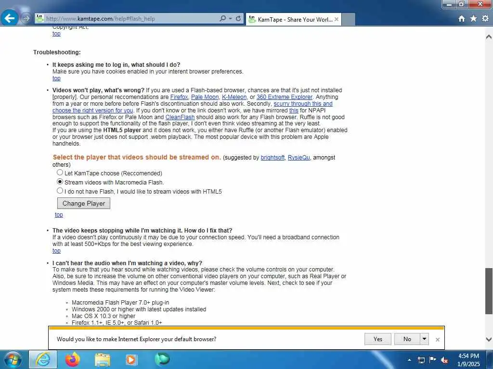
Task: Click the vertical scrollbar thumb
Action: tap(489, 291)
